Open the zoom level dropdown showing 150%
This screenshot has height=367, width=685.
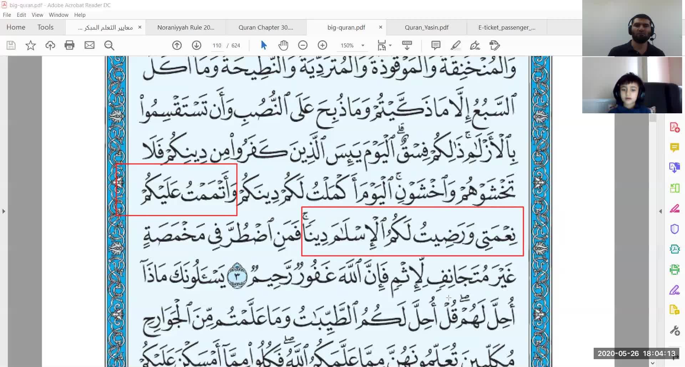[x=352, y=46]
